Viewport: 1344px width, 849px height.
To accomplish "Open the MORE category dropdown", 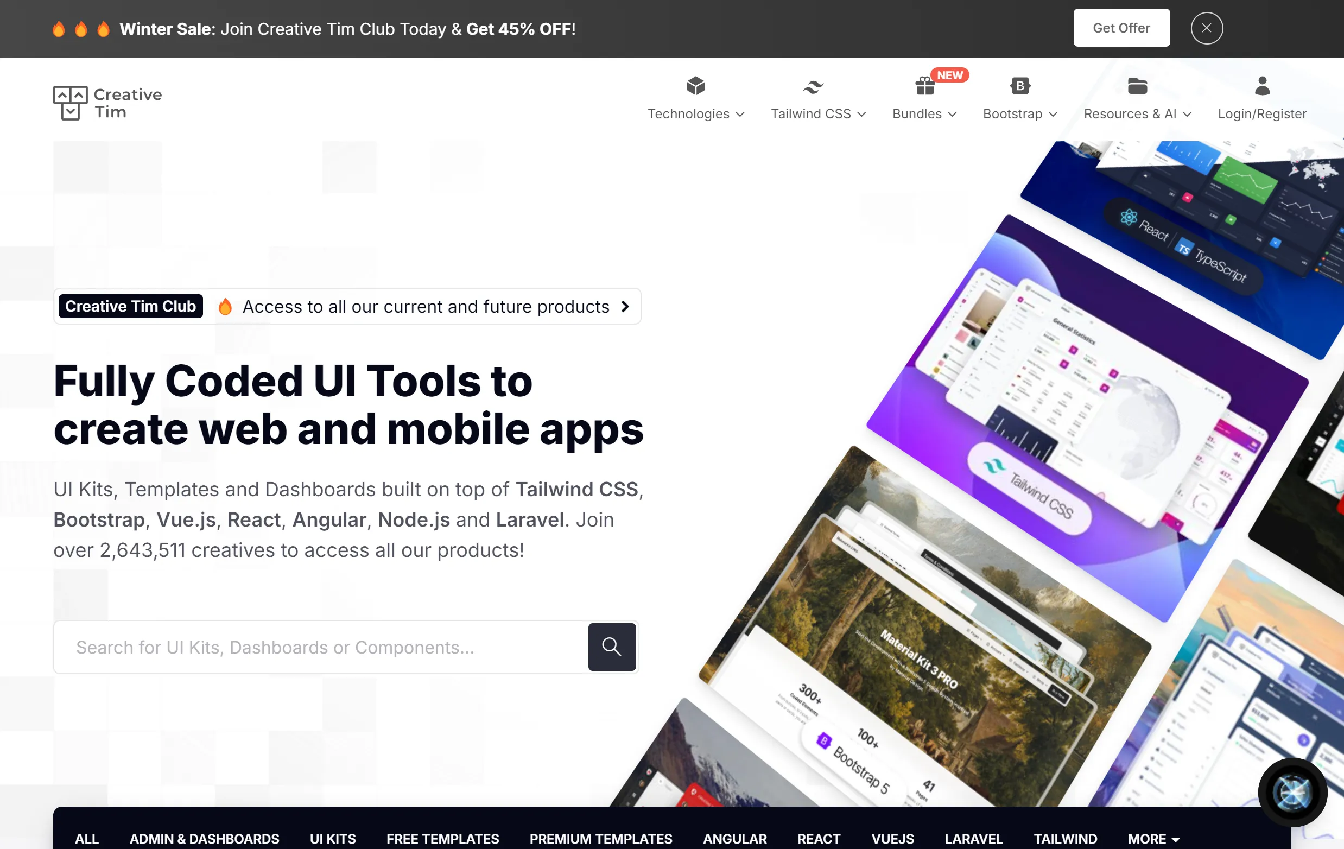I will point(1153,838).
